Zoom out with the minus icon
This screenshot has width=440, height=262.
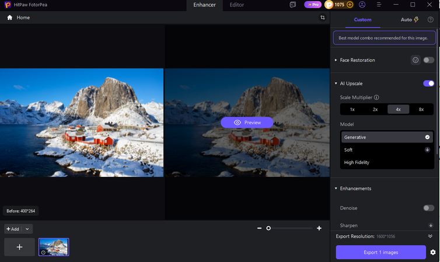click(x=259, y=228)
